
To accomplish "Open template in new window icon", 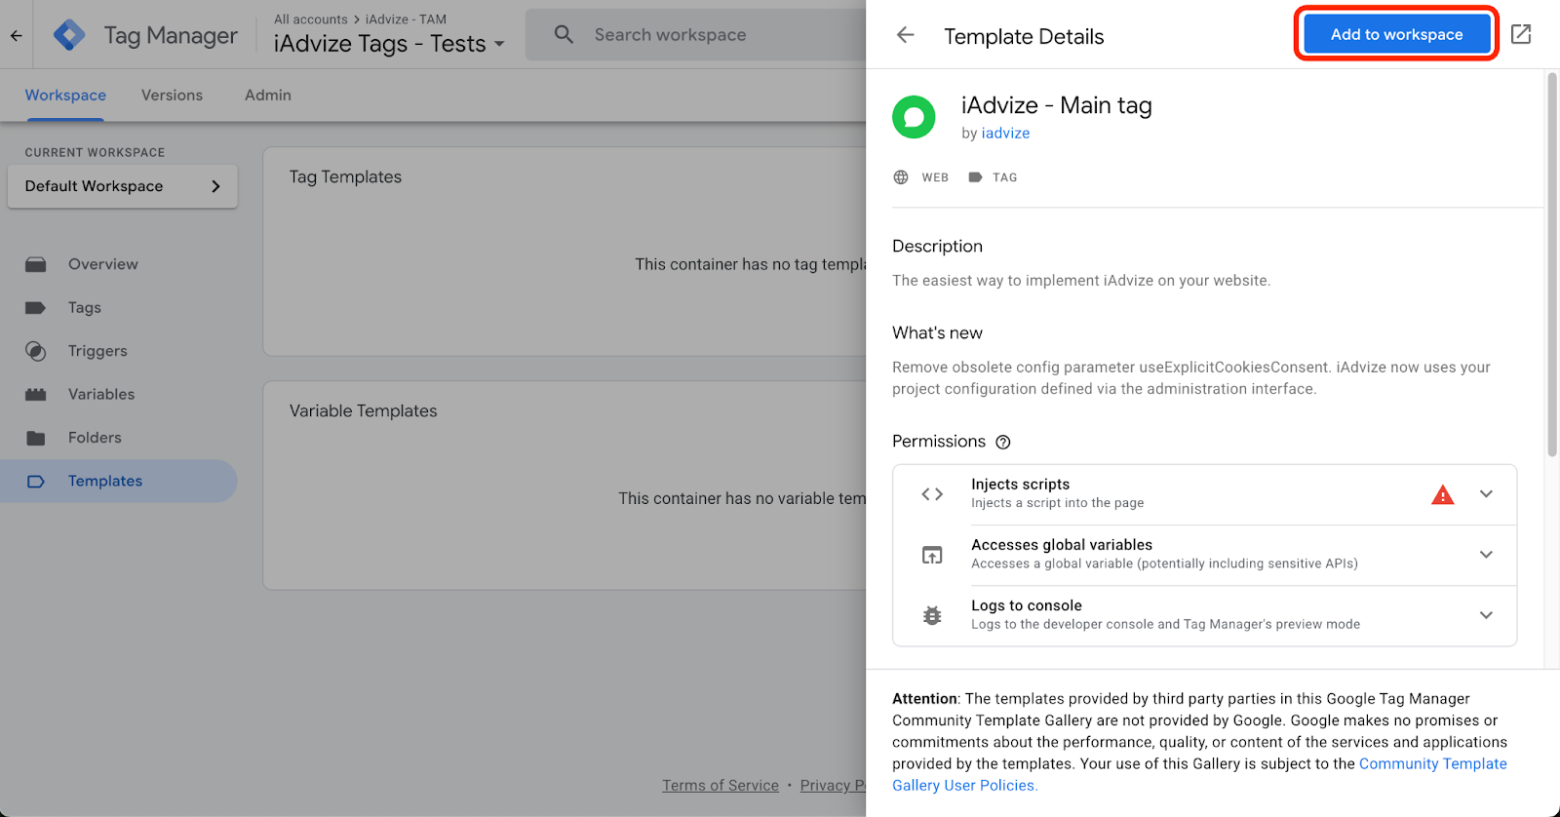I will [1520, 35].
